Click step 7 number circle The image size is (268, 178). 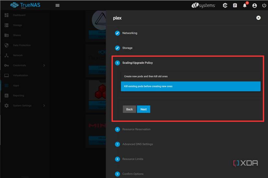tap(117, 144)
